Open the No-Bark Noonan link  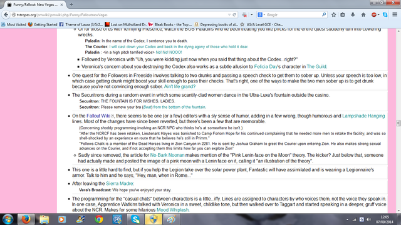pyautogui.click(x=167, y=155)
